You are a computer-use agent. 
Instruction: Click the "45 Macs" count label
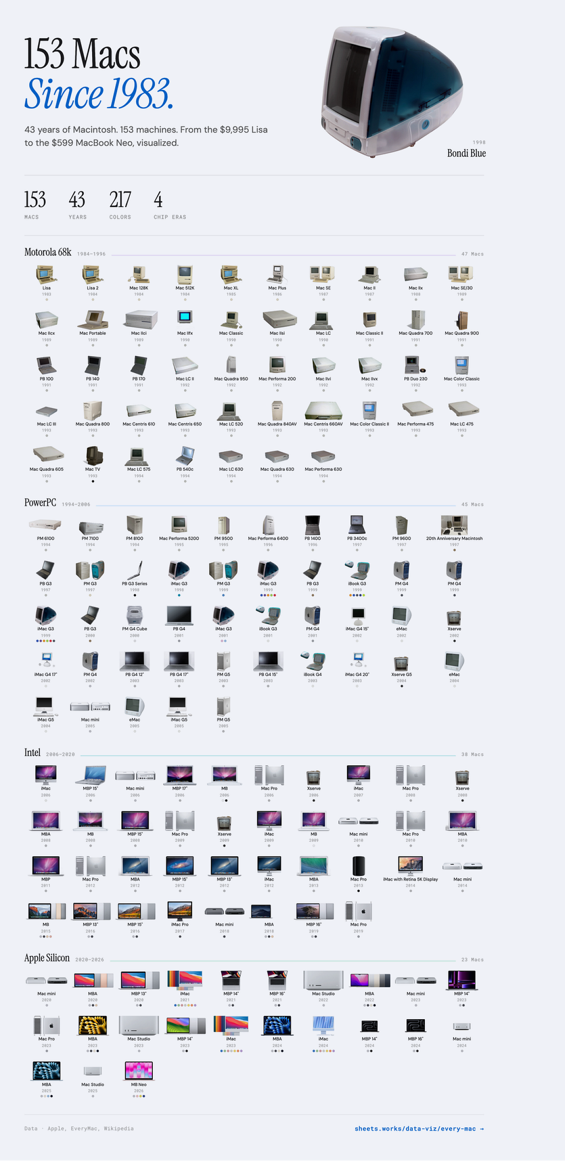click(472, 505)
